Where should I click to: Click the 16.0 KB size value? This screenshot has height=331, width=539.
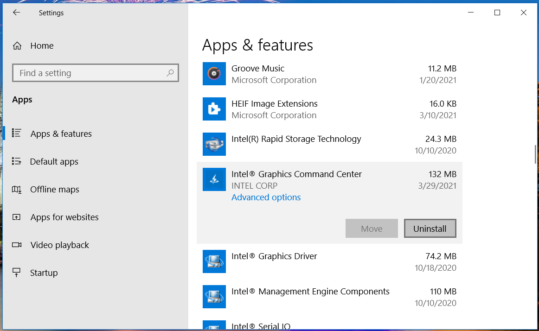443,104
